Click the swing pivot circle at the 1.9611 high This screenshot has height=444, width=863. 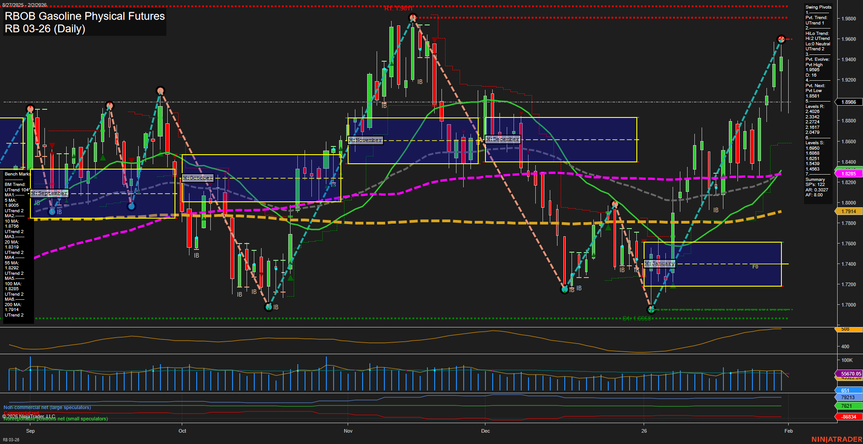pyautogui.click(x=412, y=17)
